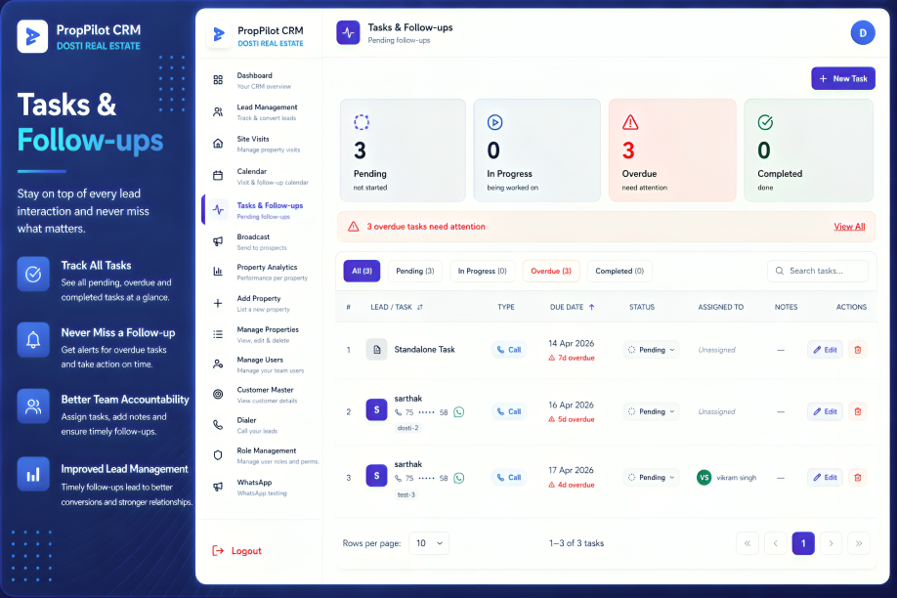Click Call type for the 17 Apr task
Viewport: 897px width, 598px height.
[x=508, y=477]
